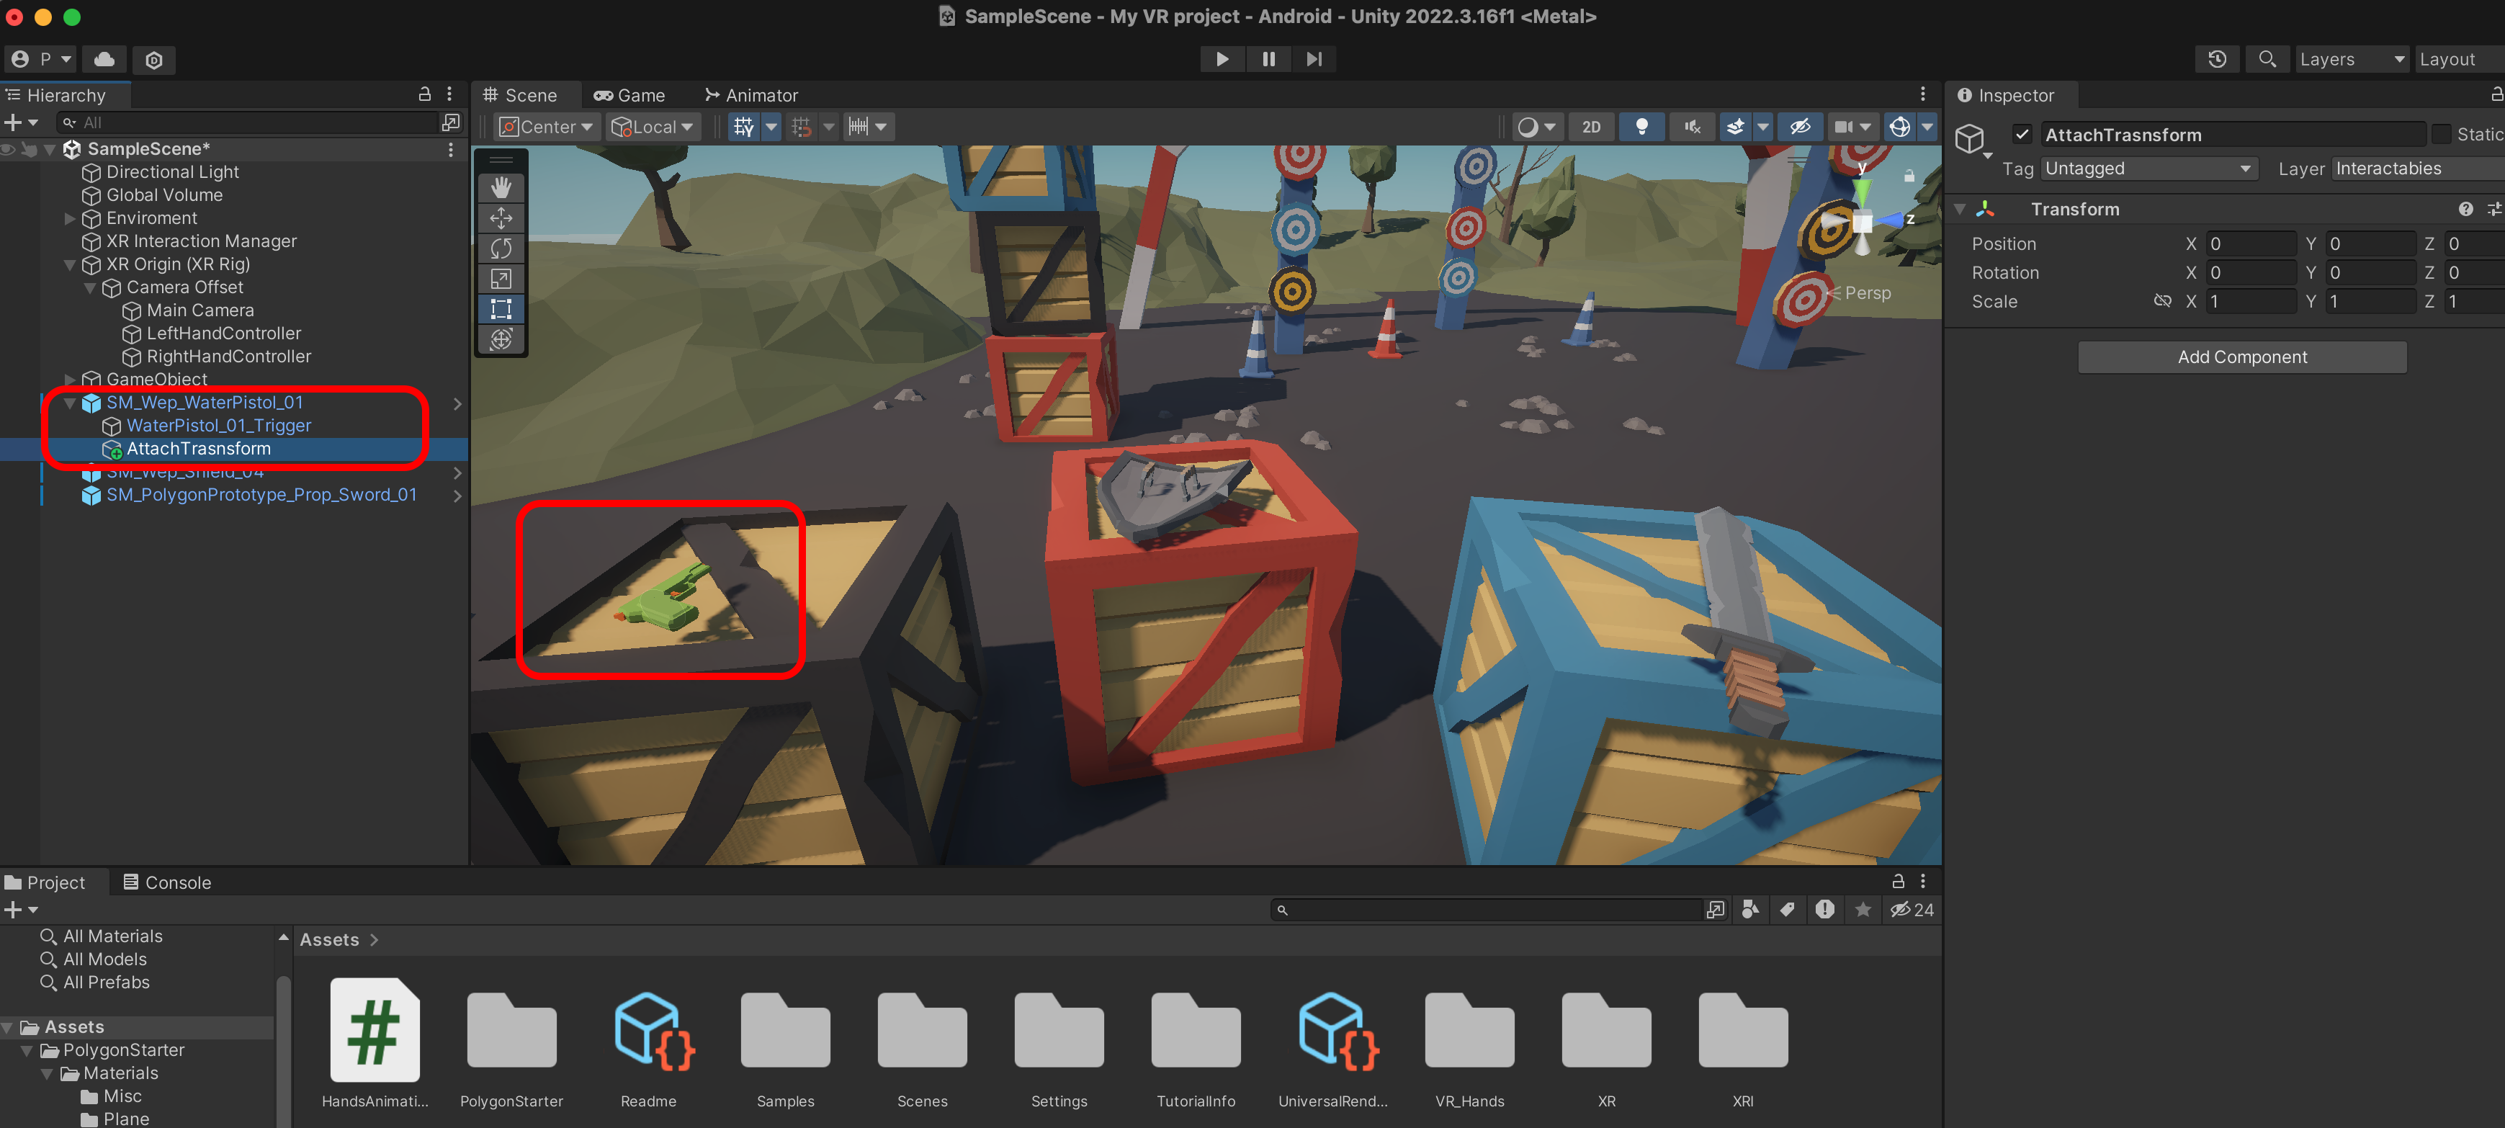Viewport: 2505px width, 1128px height.
Task: Select the Scale tool
Action: coord(501,278)
